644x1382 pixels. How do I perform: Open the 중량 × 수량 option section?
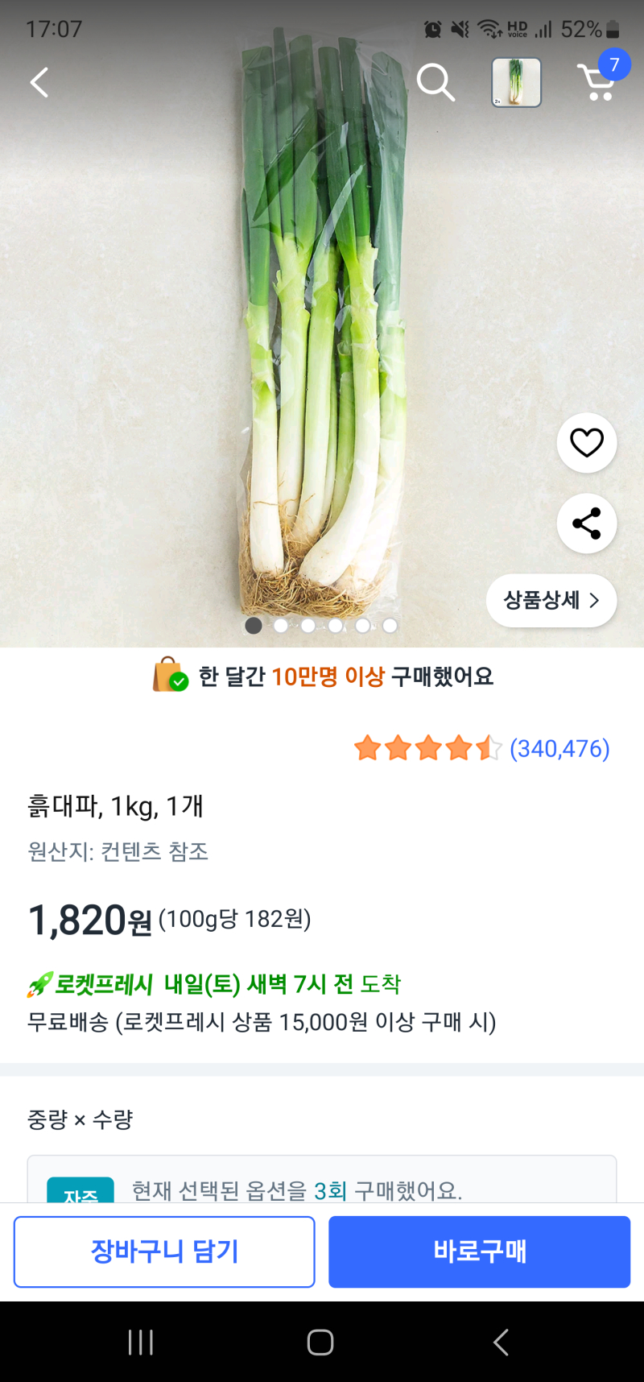[80, 1119]
